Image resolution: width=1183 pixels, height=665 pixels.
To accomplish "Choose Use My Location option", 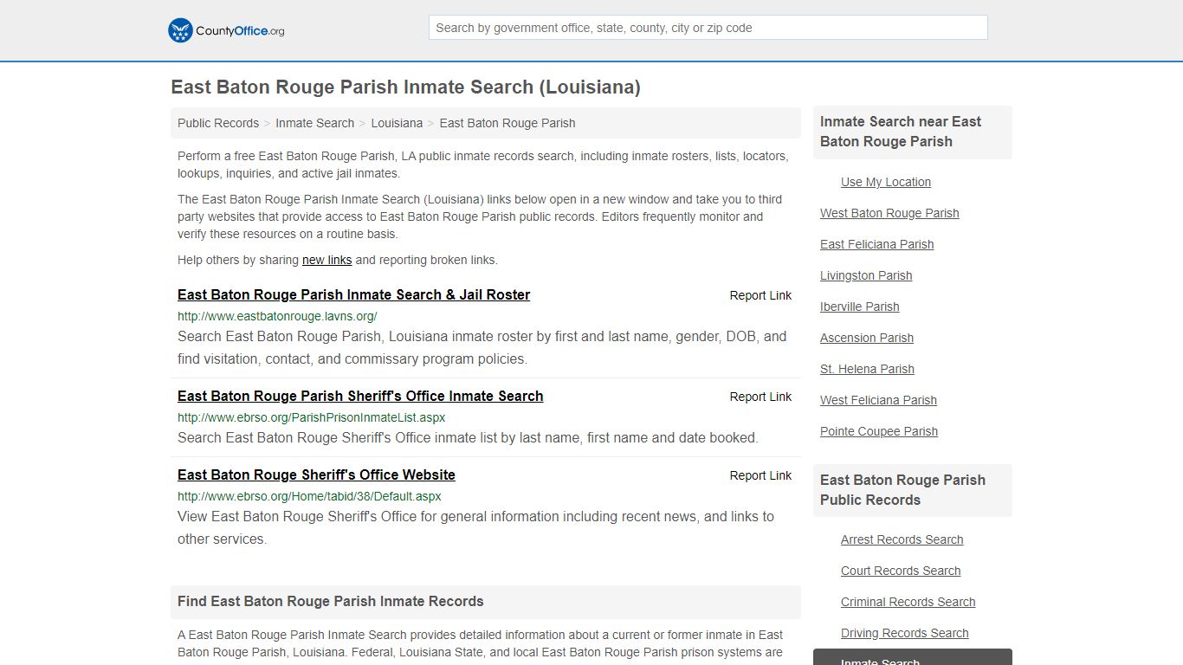I will [x=886, y=182].
